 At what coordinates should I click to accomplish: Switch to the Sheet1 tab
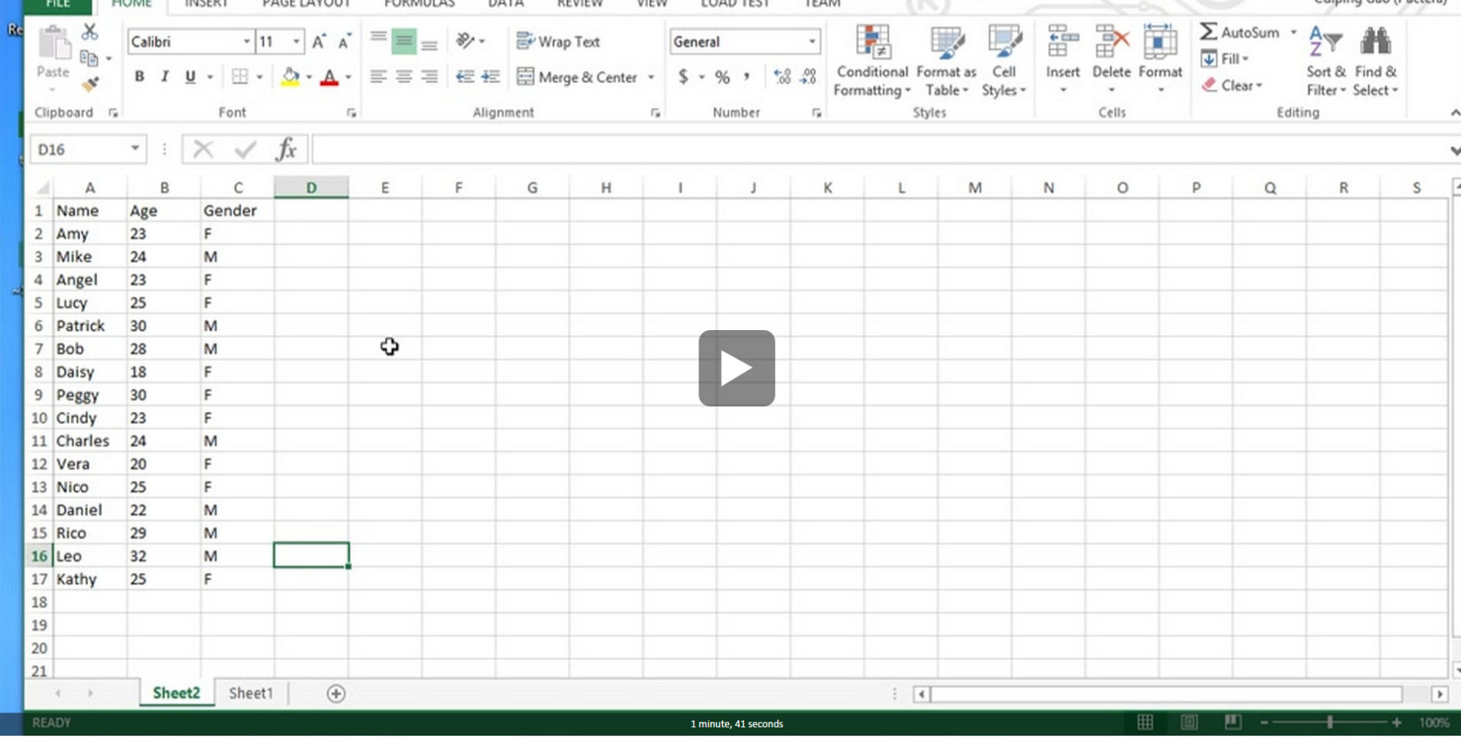tap(250, 692)
